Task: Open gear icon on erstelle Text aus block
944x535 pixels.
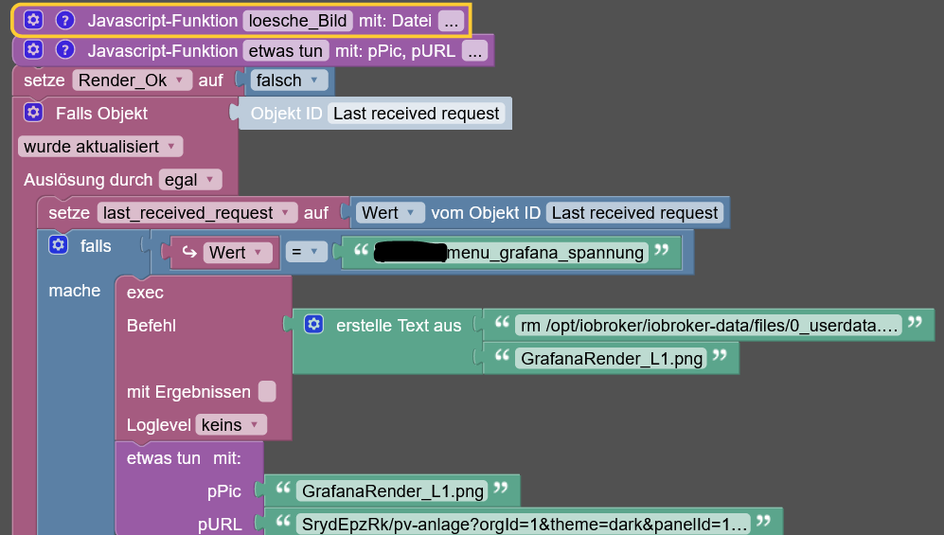Action: click(x=313, y=325)
